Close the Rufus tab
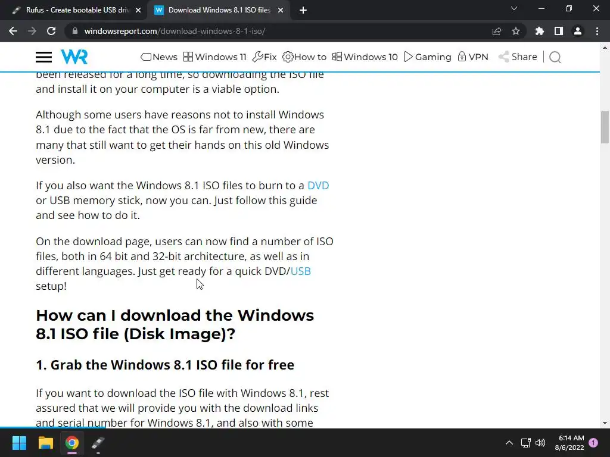The image size is (610, 457). (x=138, y=11)
